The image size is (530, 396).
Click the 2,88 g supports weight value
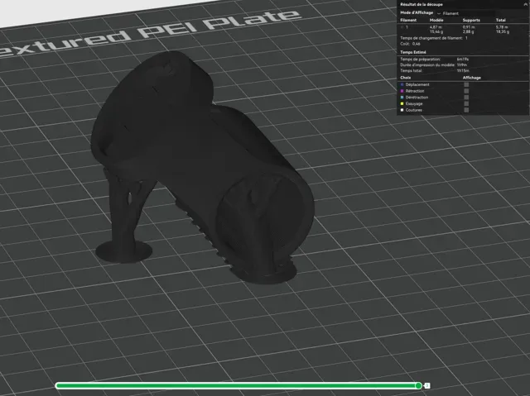[468, 31]
